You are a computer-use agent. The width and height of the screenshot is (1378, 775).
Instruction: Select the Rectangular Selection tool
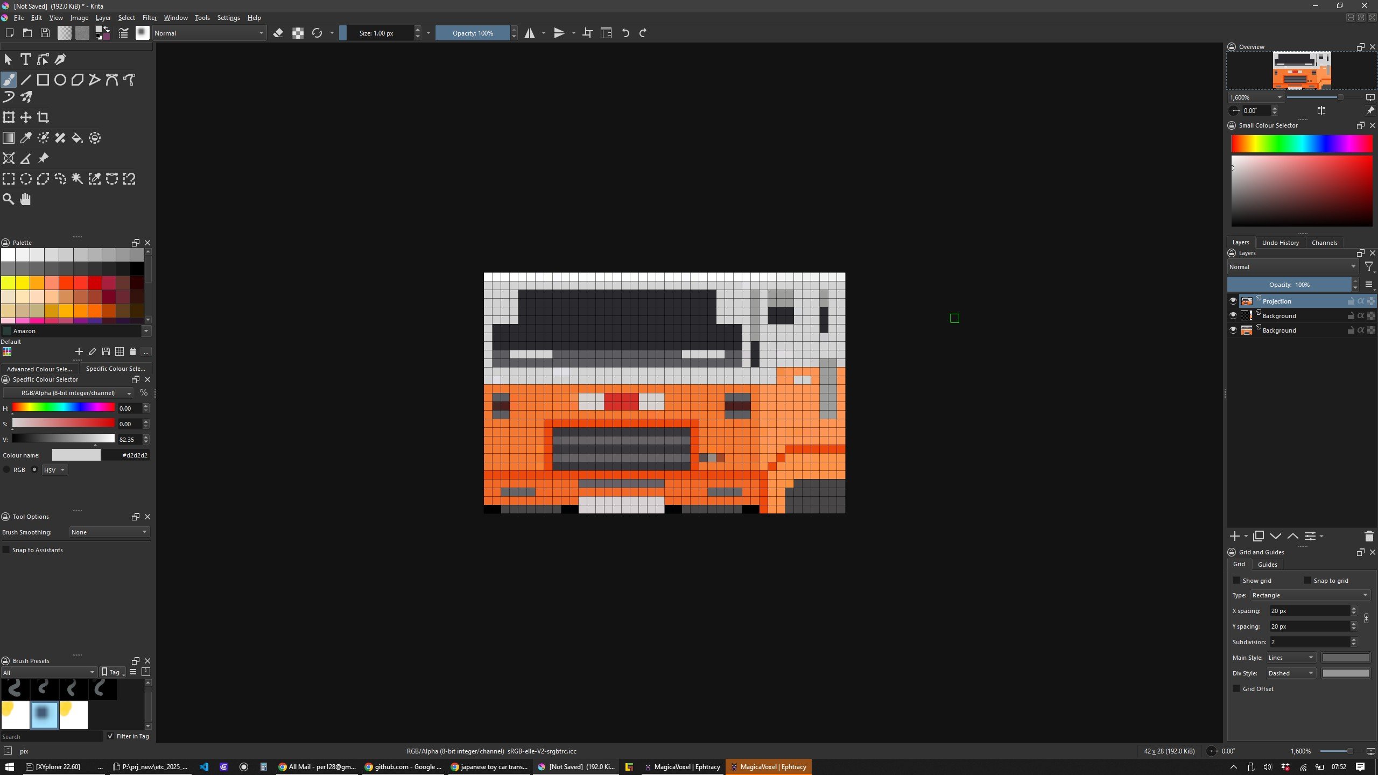click(9, 179)
